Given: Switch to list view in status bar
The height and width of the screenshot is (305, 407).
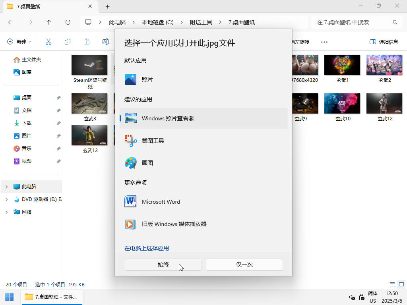Looking at the screenshot, I should pos(392,284).
